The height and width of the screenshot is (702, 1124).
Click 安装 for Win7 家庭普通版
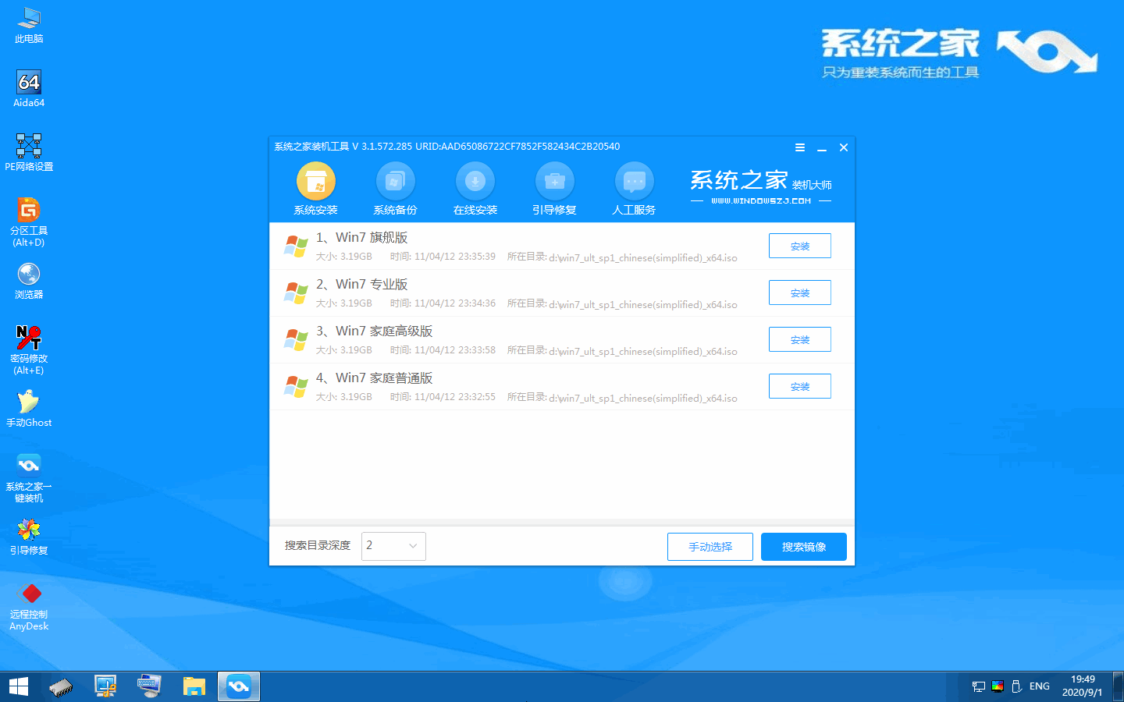[799, 386]
